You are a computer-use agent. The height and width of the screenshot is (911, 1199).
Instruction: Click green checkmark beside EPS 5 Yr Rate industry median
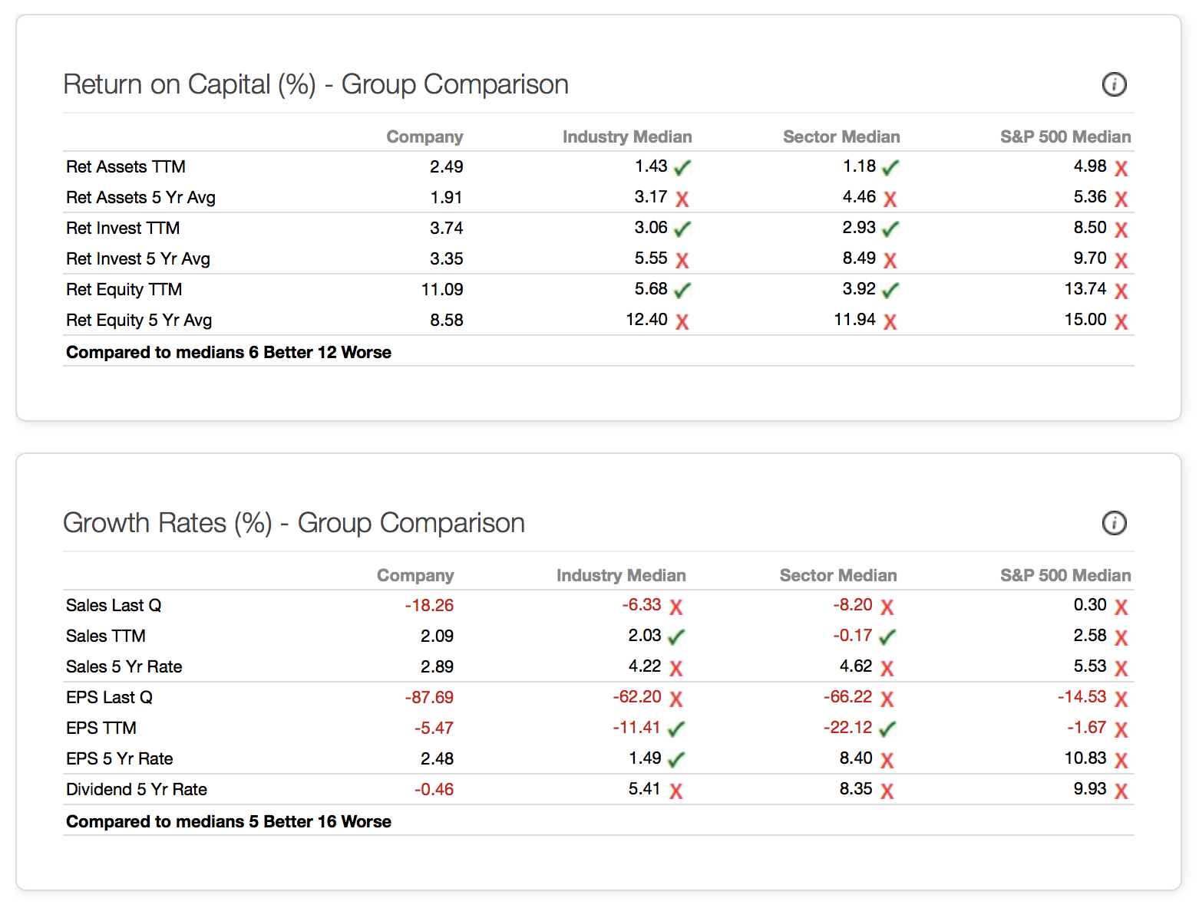pyautogui.click(x=675, y=759)
